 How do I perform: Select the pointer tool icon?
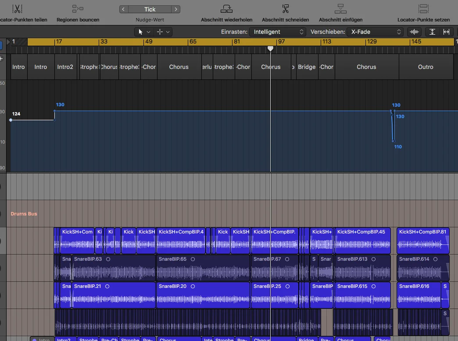140,32
